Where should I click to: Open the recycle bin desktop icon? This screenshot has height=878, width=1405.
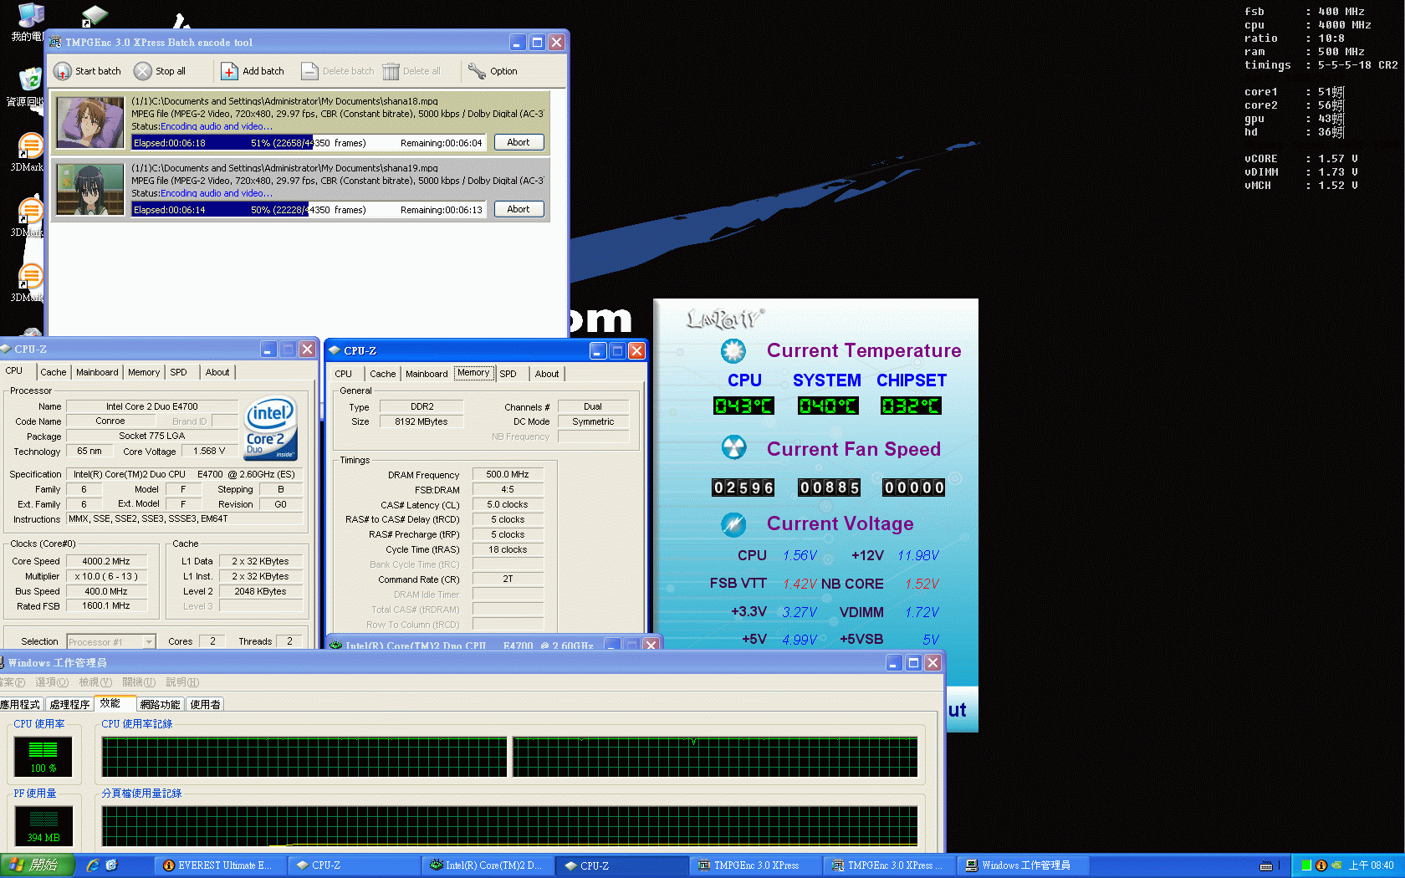29,86
